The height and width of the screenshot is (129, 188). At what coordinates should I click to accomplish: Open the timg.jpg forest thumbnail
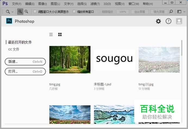[70, 59]
